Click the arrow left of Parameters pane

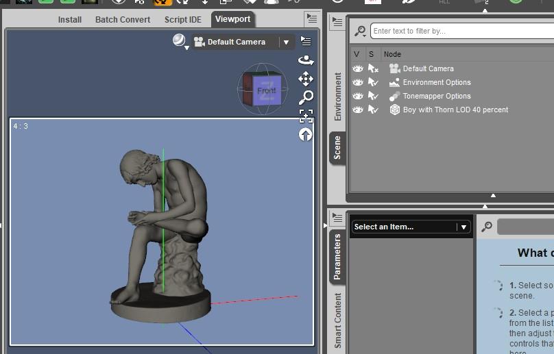pos(325,225)
